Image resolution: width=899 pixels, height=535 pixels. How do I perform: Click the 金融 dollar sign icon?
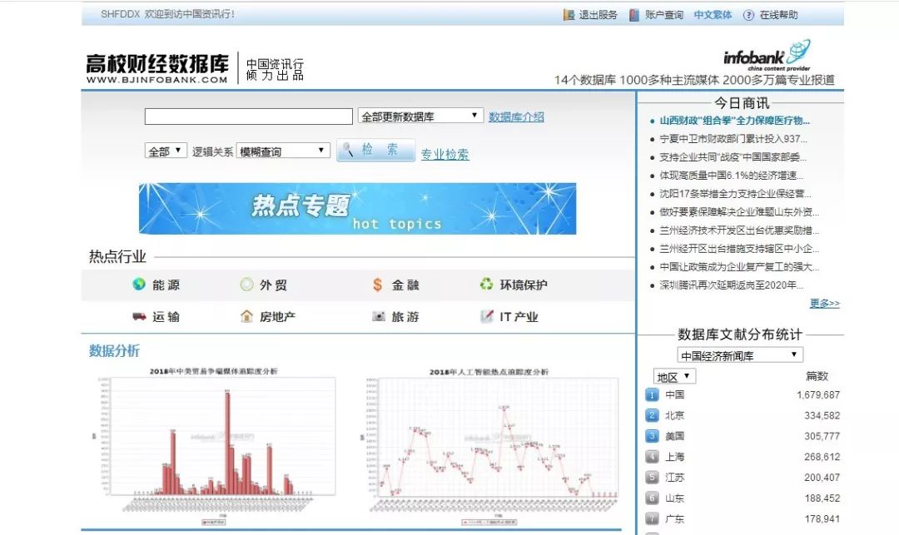pyautogui.click(x=377, y=284)
